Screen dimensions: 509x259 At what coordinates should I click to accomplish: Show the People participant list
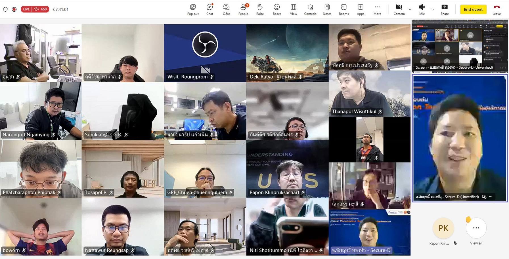(243, 9)
